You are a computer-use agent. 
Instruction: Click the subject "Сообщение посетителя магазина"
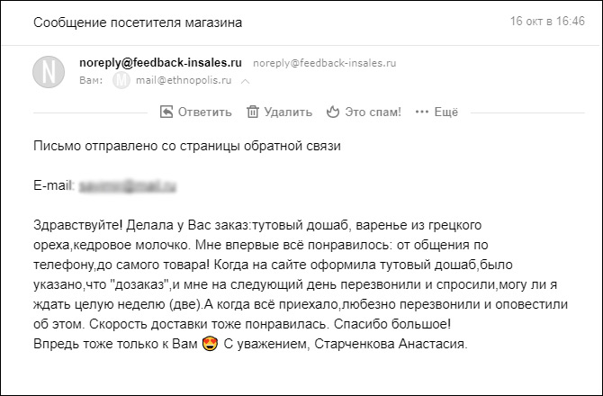138,22
